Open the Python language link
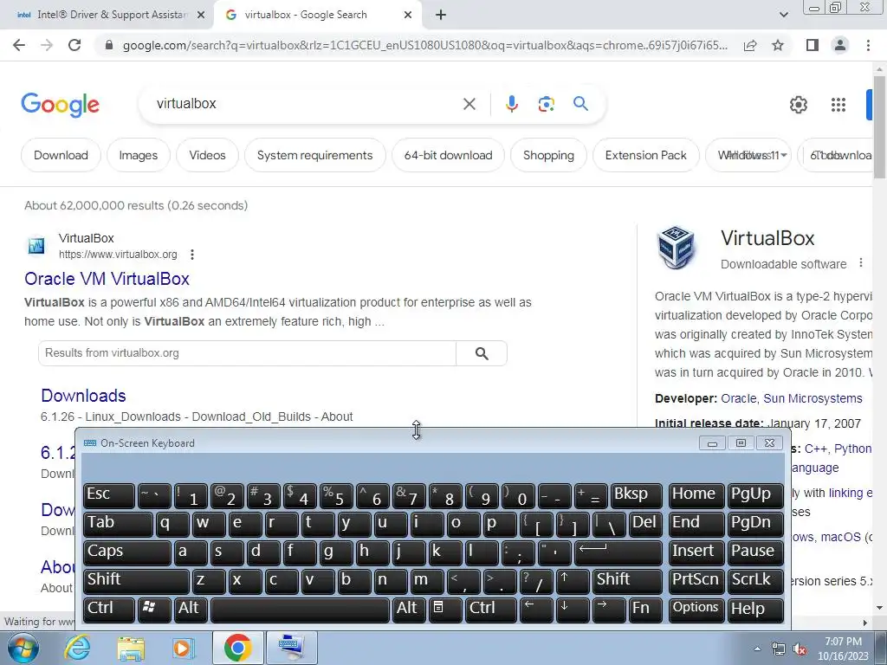The image size is (887, 665). point(852,449)
